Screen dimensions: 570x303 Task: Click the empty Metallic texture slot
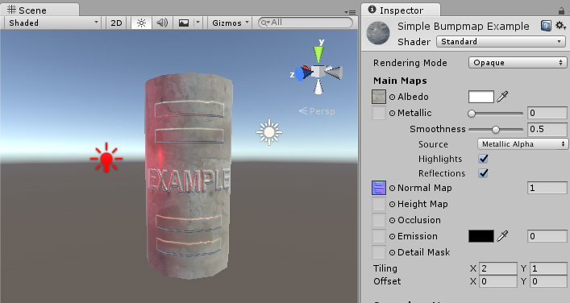click(x=379, y=113)
